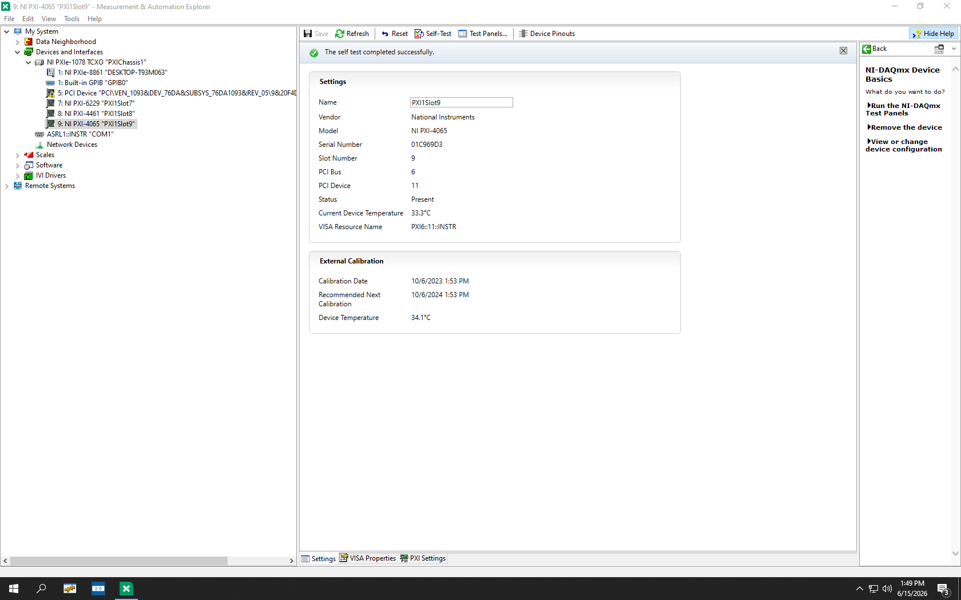
Task: Run Self-Test from the toolbar
Action: [x=433, y=34]
